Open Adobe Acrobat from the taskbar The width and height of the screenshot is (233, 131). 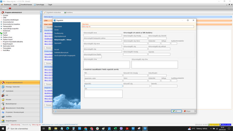(x=127, y=128)
